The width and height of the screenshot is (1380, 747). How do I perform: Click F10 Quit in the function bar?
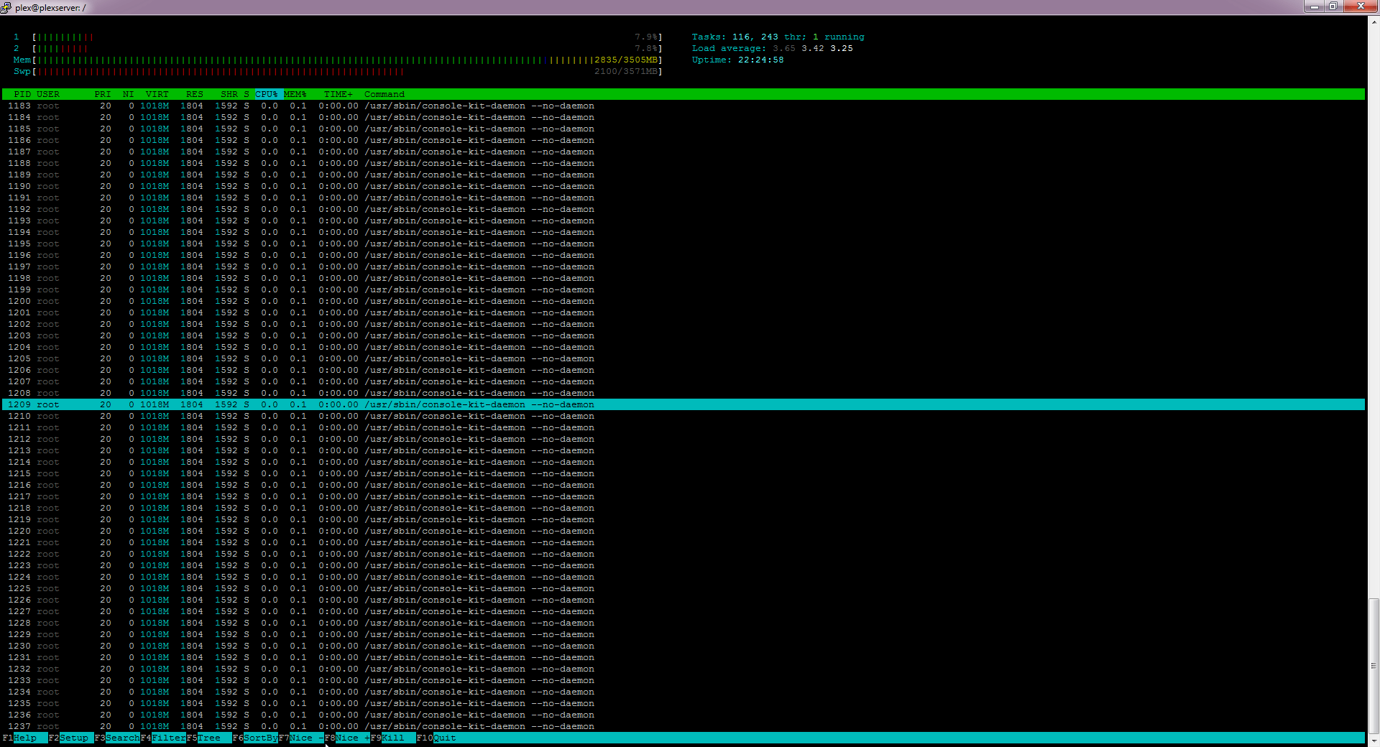pyautogui.click(x=436, y=738)
